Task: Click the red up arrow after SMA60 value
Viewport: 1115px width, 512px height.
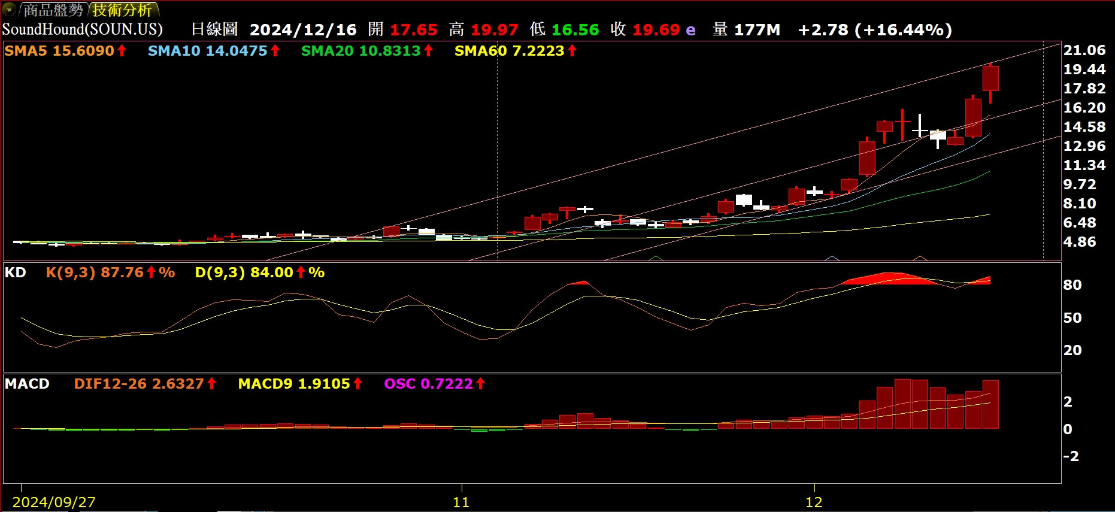Action: (572, 51)
